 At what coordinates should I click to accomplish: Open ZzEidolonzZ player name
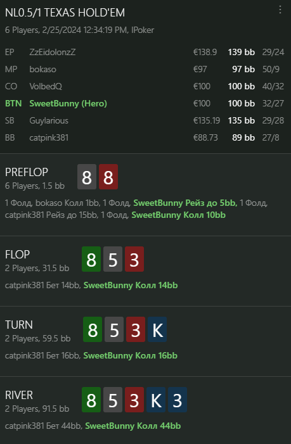[x=53, y=52]
